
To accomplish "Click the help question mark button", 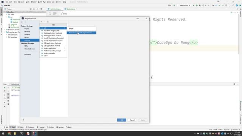I will click(x=23, y=120).
